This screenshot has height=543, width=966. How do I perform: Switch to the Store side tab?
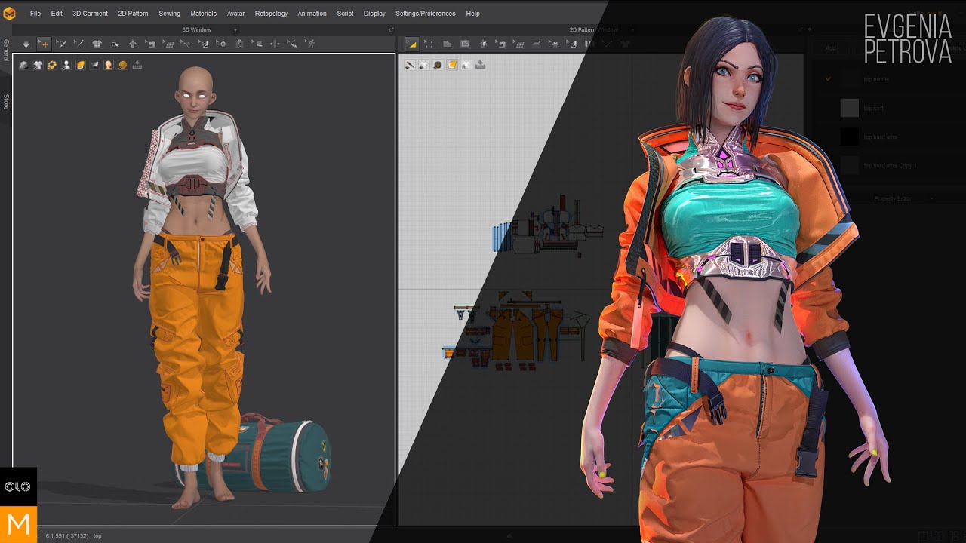pos(6,102)
